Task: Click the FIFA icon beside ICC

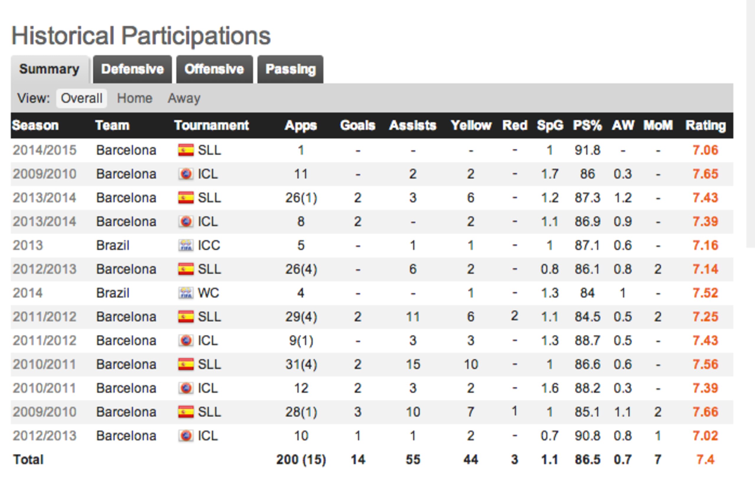Action: click(x=186, y=245)
